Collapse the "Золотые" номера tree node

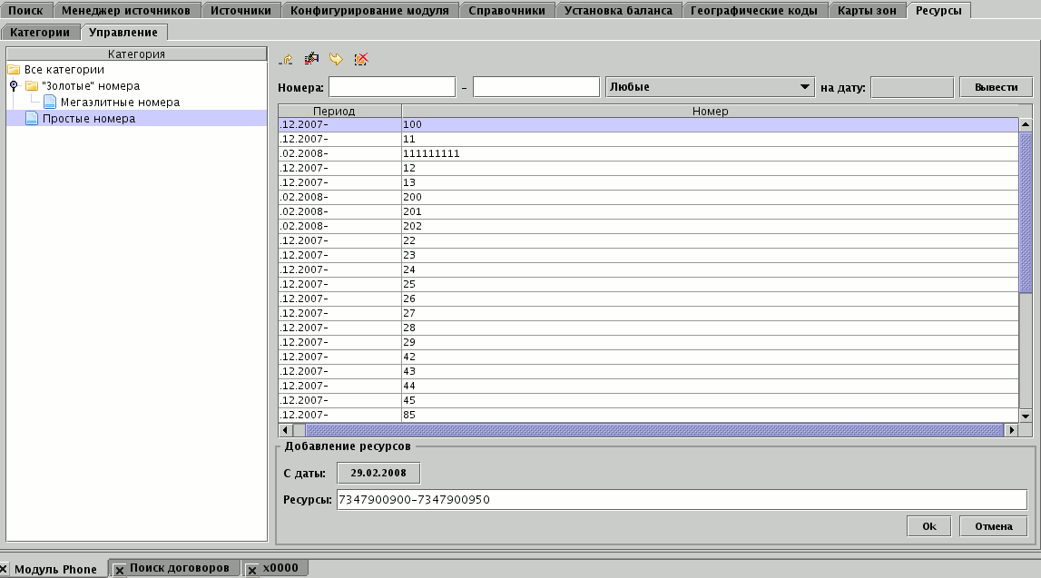[x=14, y=86]
